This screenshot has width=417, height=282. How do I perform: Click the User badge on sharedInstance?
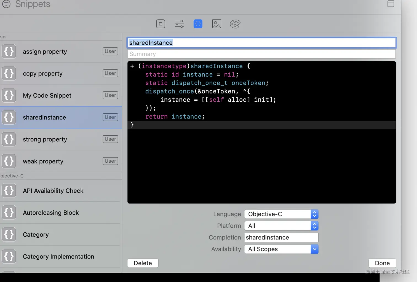point(110,117)
